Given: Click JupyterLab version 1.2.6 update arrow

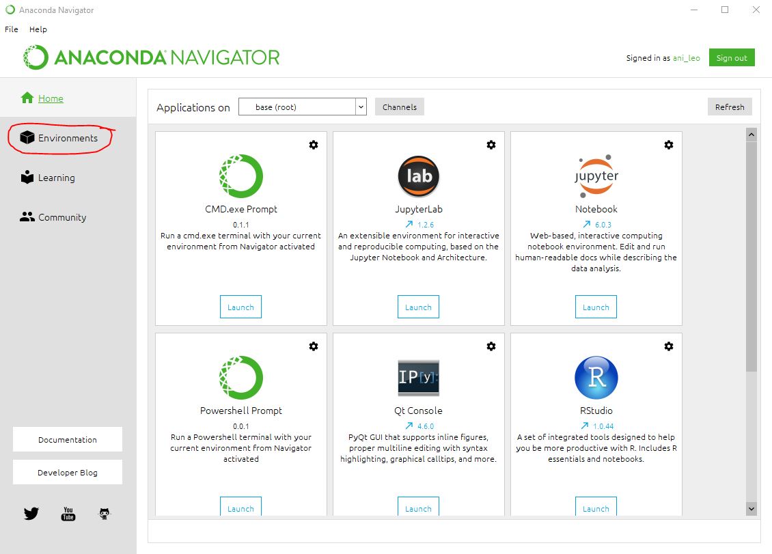Looking at the screenshot, I should 409,224.
